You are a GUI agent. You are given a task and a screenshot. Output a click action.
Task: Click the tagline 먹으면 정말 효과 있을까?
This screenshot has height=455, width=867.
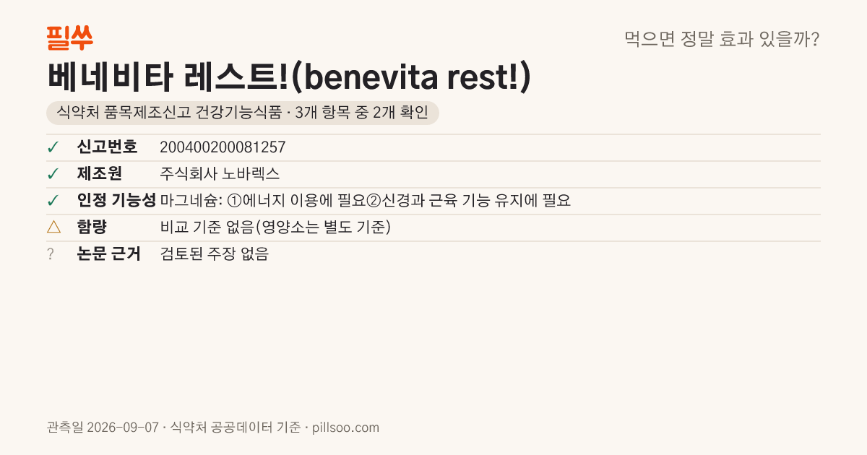pyautogui.click(x=722, y=39)
